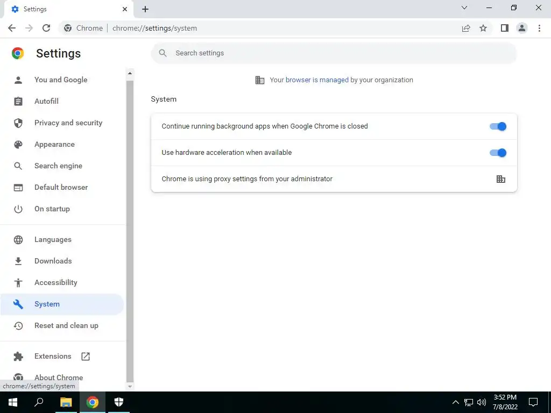Click the organization icon on proxy settings row
The width and height of the screenshot is (551, 413).
(x=501, y=179)
